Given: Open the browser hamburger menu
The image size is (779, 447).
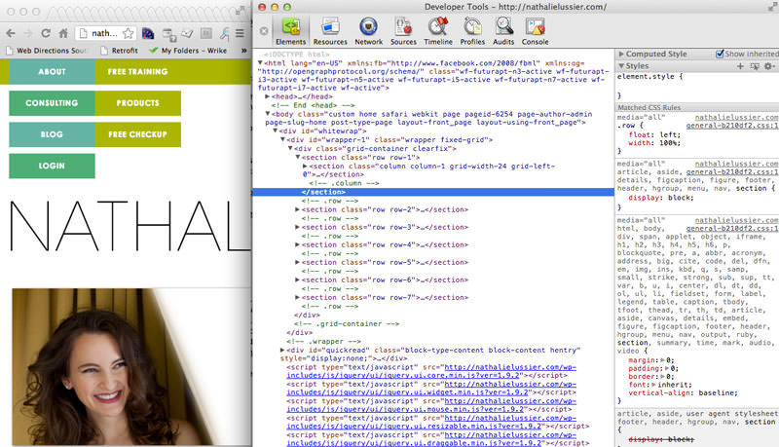Looking at the screenshot, I should pos(240,33).
